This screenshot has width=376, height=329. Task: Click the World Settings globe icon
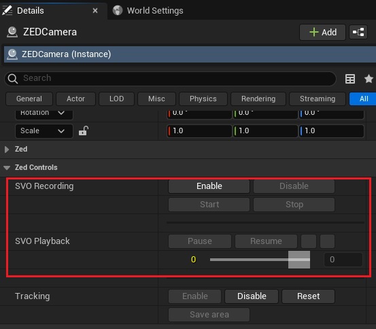click(x=118, y=11)
